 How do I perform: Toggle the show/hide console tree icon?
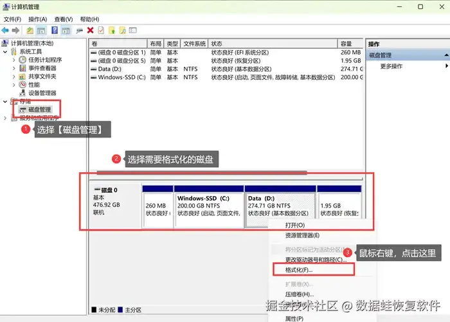[x=41, y=30]
